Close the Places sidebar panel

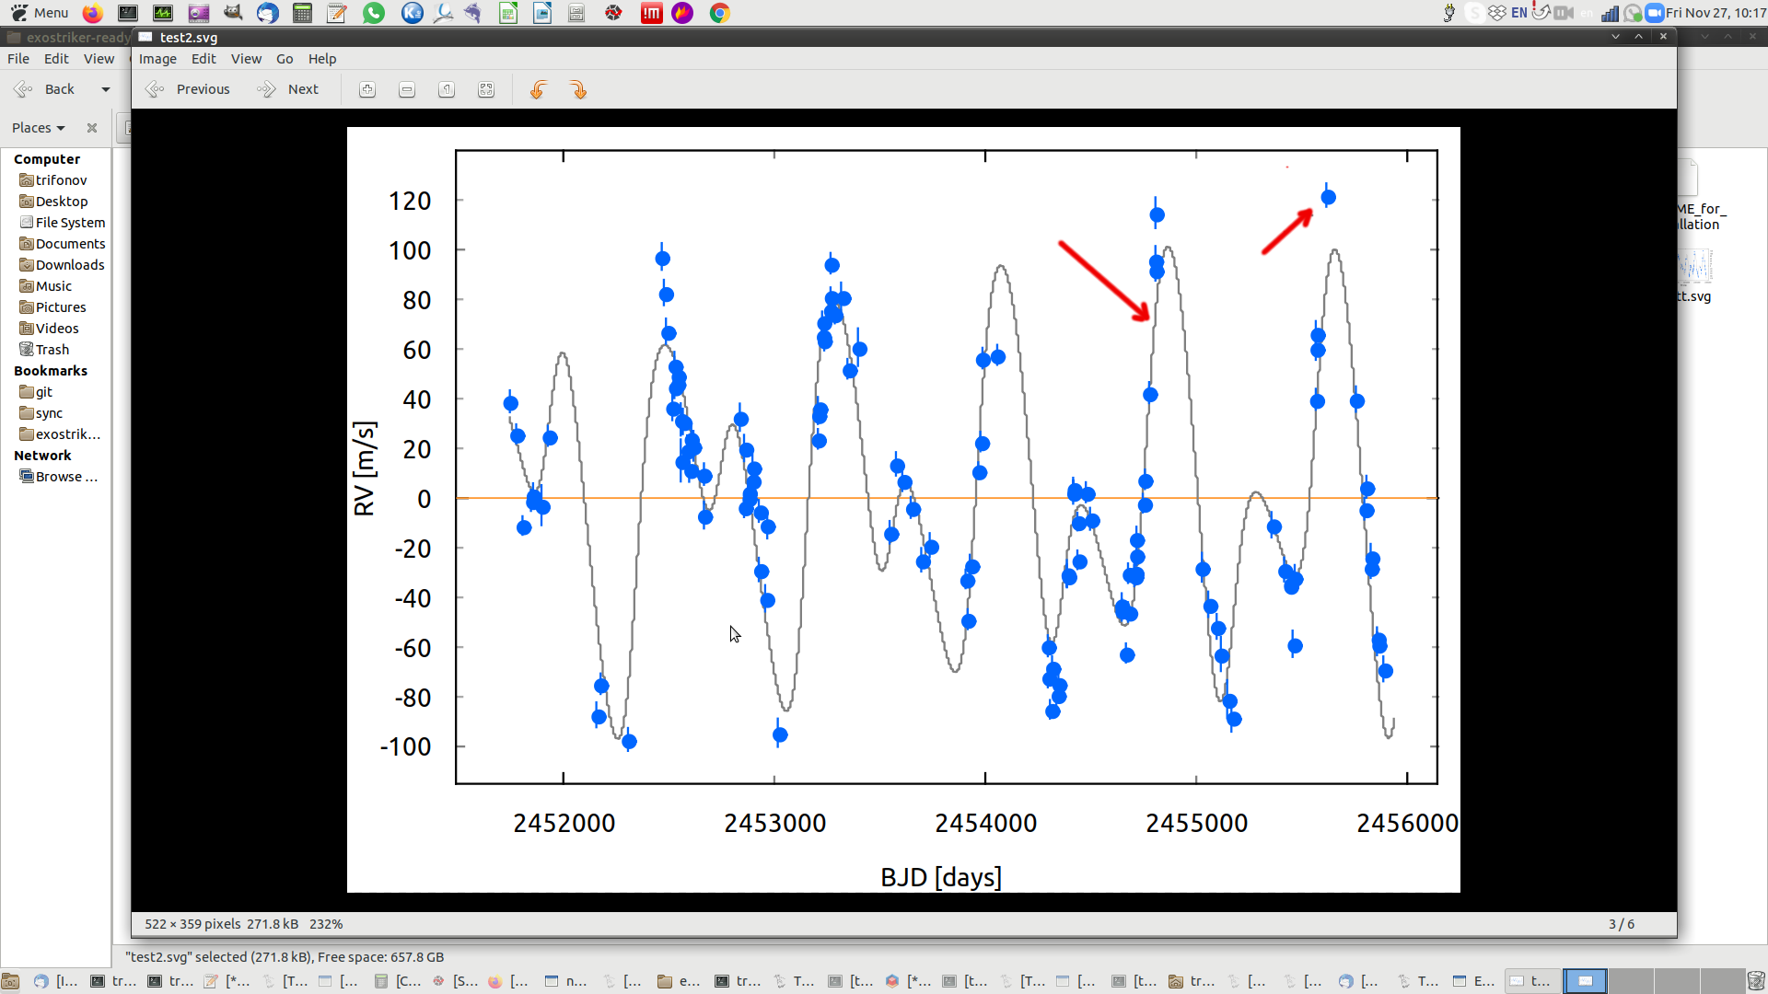click(x=91, y=127)
